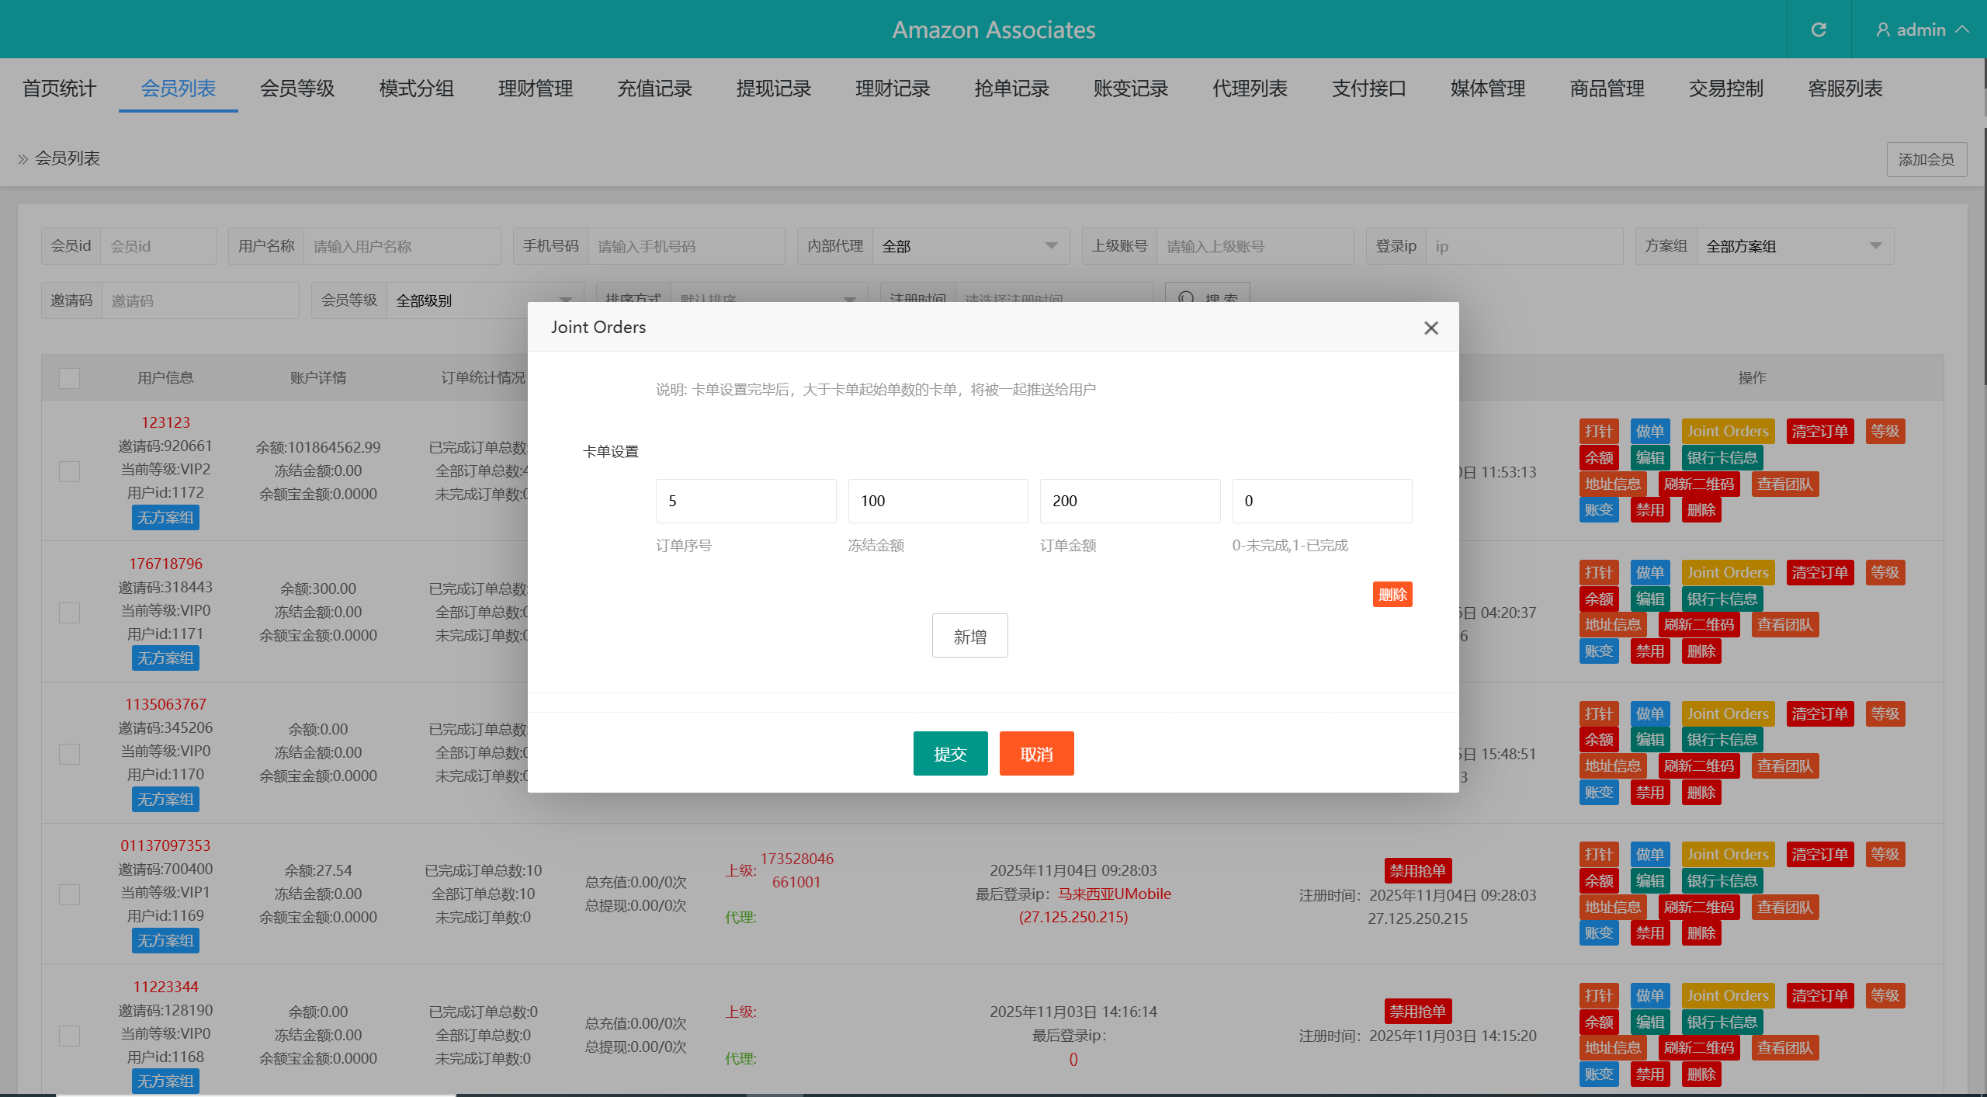Switch to the 充值记录 tab
Viewport: 1987px width, 1097px height.
[x=654, y=89]
